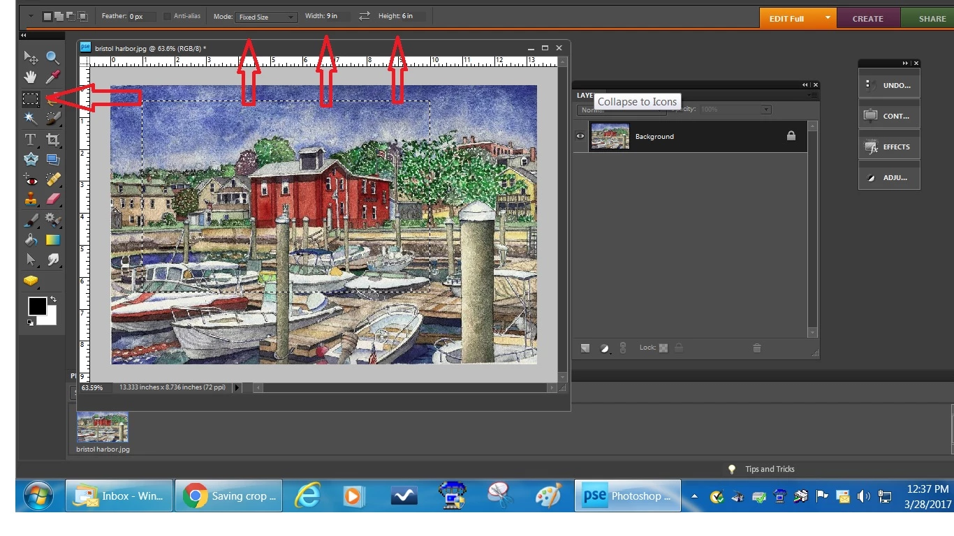The width and height of the screenshot is (954, 536).
Task: Select the Quick Selection brush tool
Action: [52, 118]
